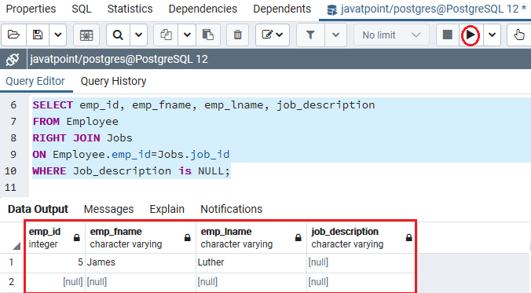Click the ON Employee.emp_id=Jobs.job_id line
The height and width of the screenshot is (293, 531).
[x=131, y=155]
